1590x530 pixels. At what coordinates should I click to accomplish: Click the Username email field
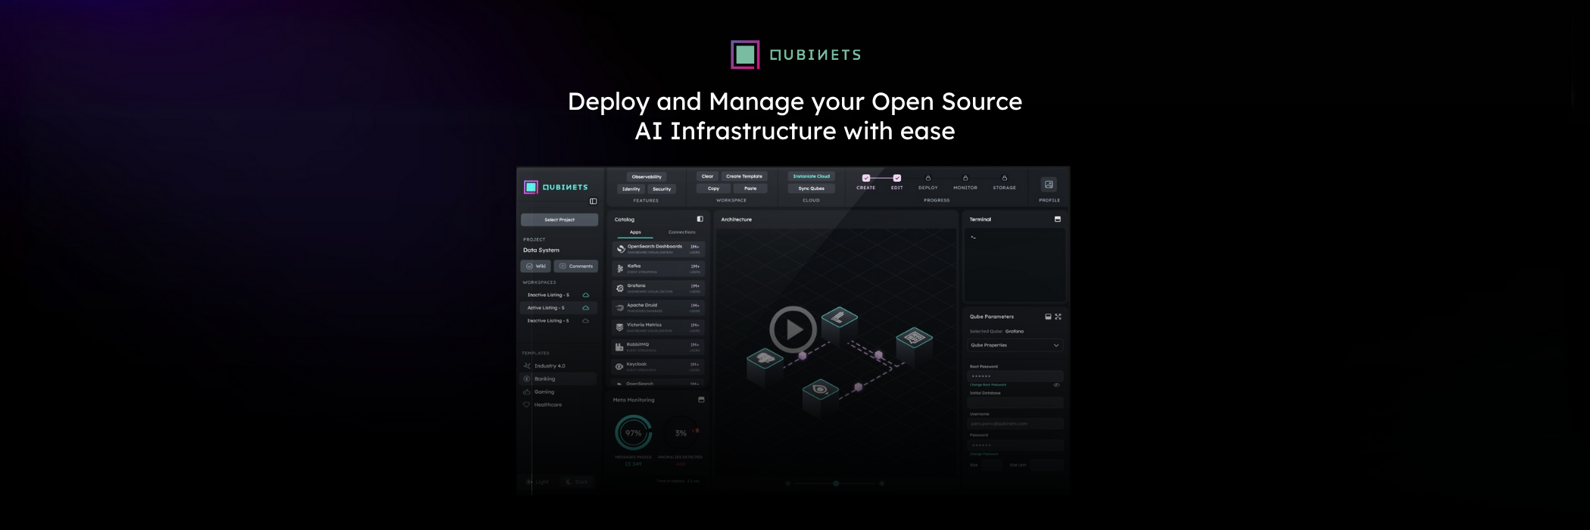point(1015,424)
